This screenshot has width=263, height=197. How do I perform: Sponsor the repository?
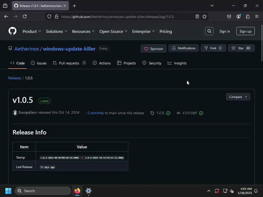point(154,48)
